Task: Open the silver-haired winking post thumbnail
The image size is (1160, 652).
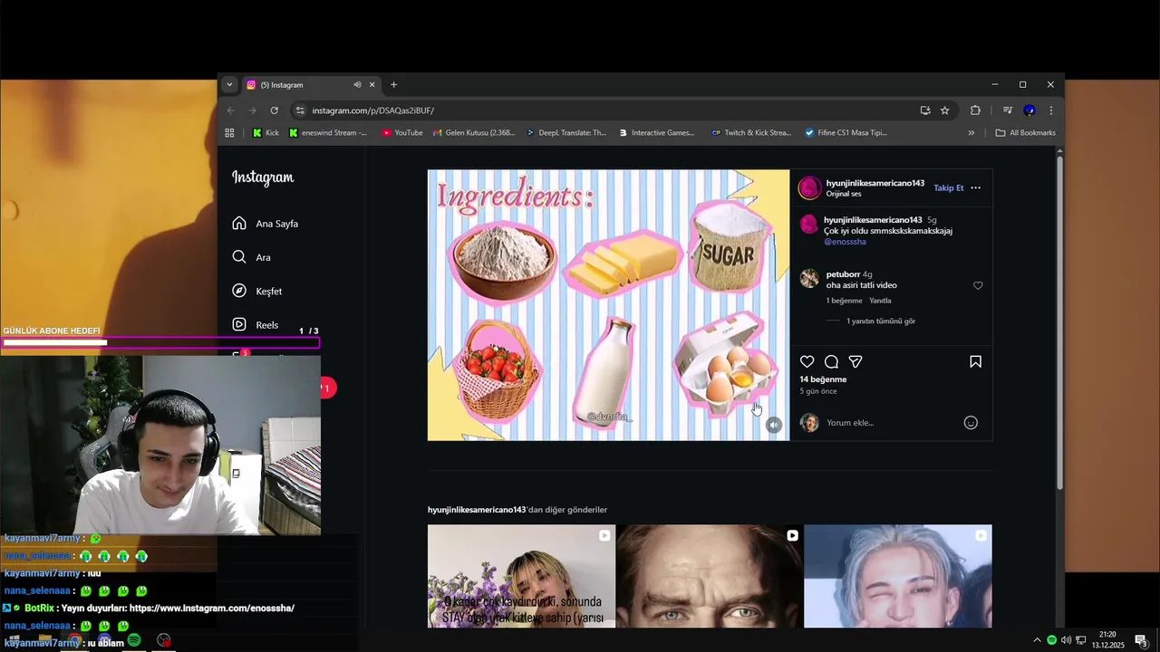Action: tap(898, 576)
